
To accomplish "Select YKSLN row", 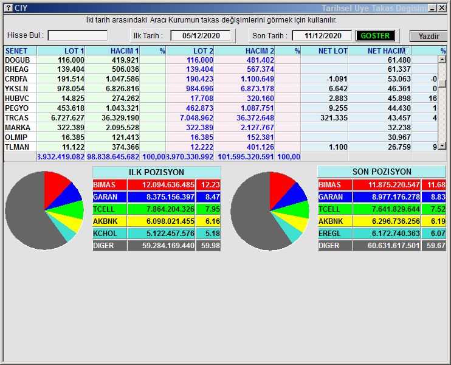I will [x=221, y=89].
